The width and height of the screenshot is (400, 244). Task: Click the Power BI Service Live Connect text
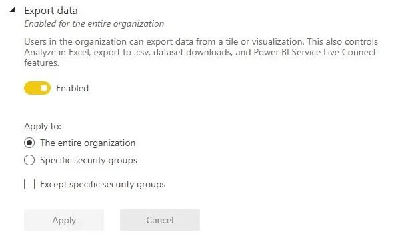(315, 52)
